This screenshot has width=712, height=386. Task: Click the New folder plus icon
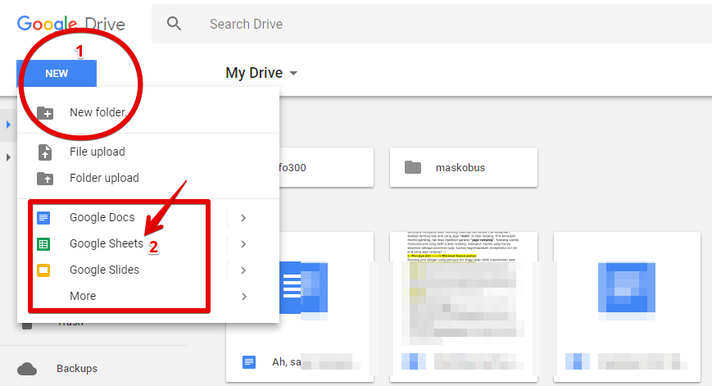pos(45,112)
